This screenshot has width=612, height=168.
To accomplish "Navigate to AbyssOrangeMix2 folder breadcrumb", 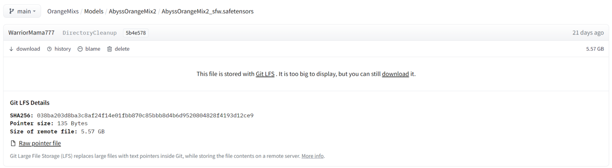I will click(133, 11).
